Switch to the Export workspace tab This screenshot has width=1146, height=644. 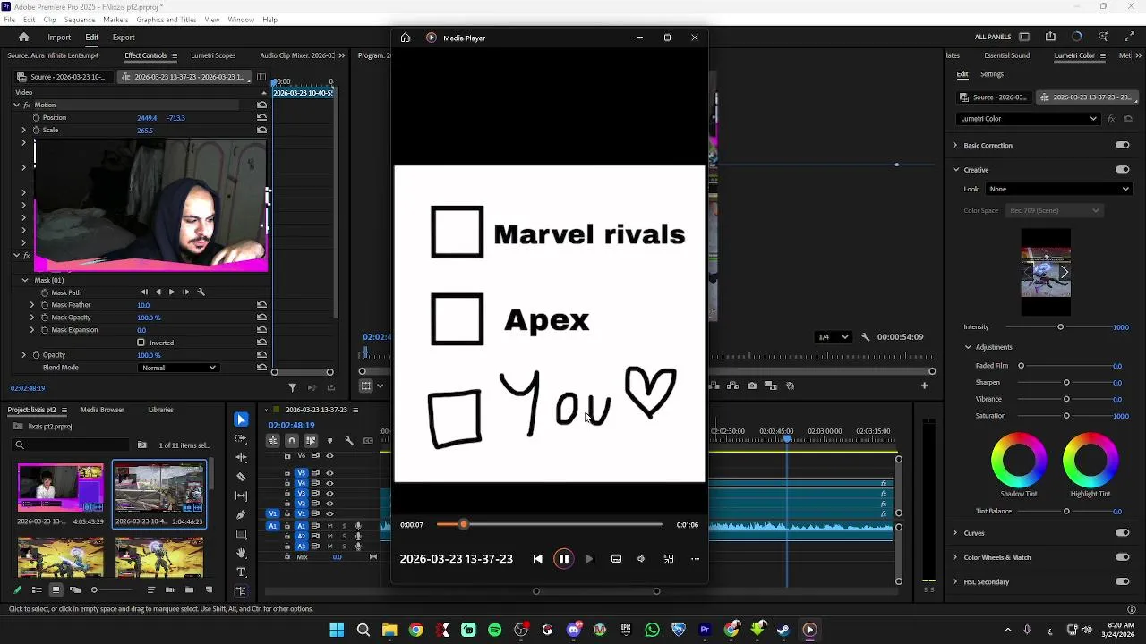coord(124,38)
